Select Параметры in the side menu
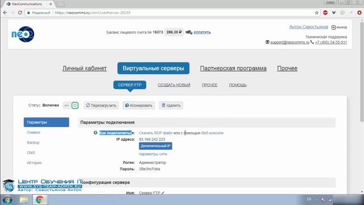Image resolution: width=364 pixels, height=205 pixels. click(46, 122)
